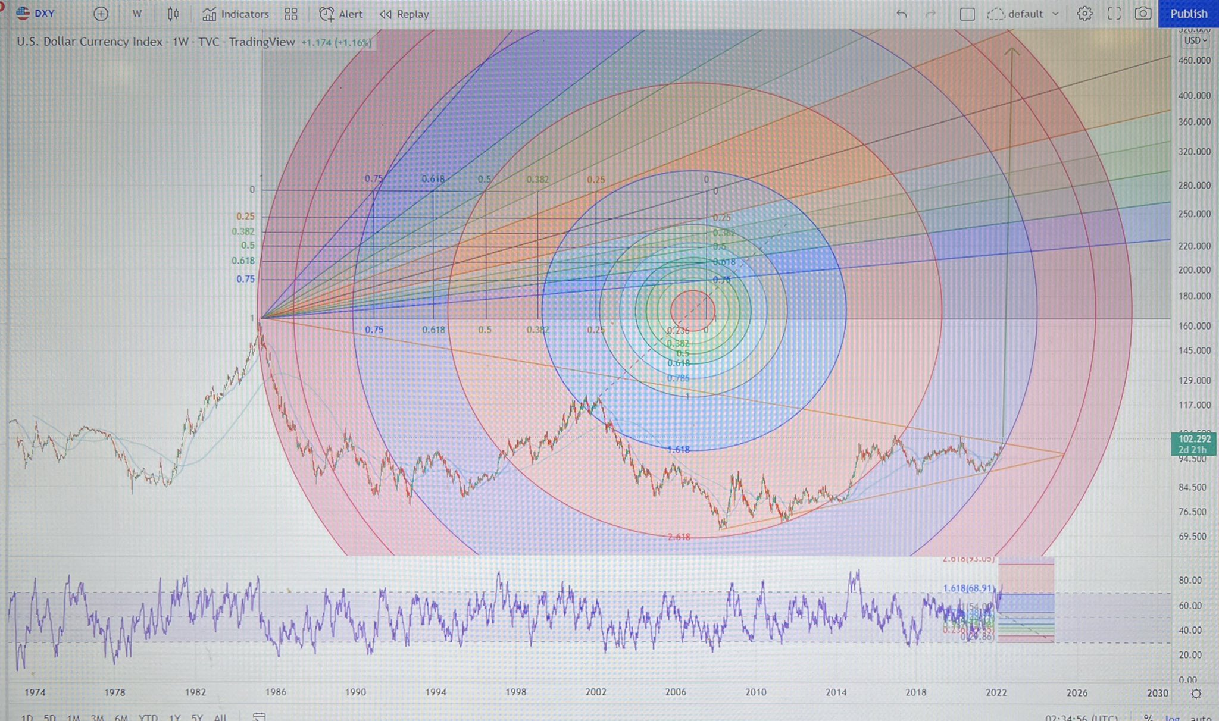This screenshot has width=1219, height=721.
Task: Open symbol search via the DXY flag icon
Action: click(x=24, y=14)
